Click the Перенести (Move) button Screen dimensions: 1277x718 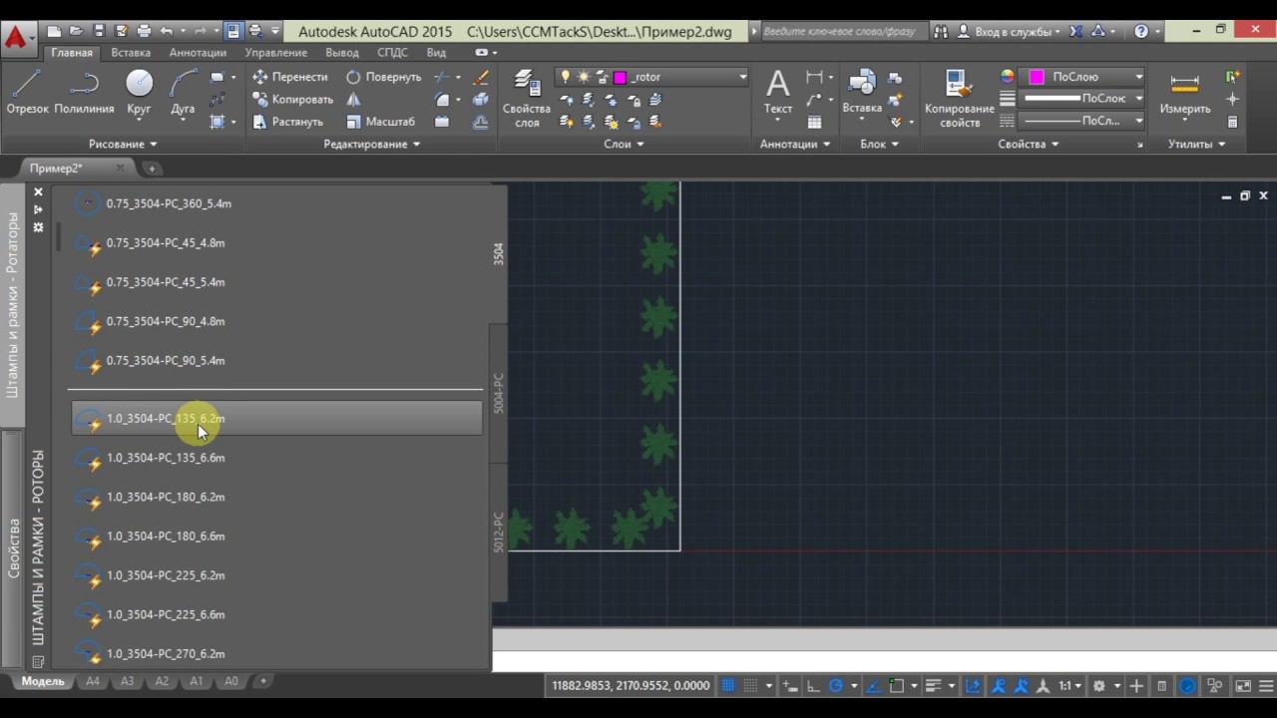point(289,77)
